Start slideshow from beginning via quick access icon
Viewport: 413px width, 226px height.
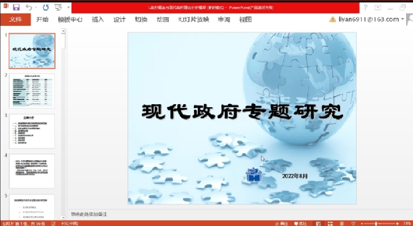coord(58,7)
